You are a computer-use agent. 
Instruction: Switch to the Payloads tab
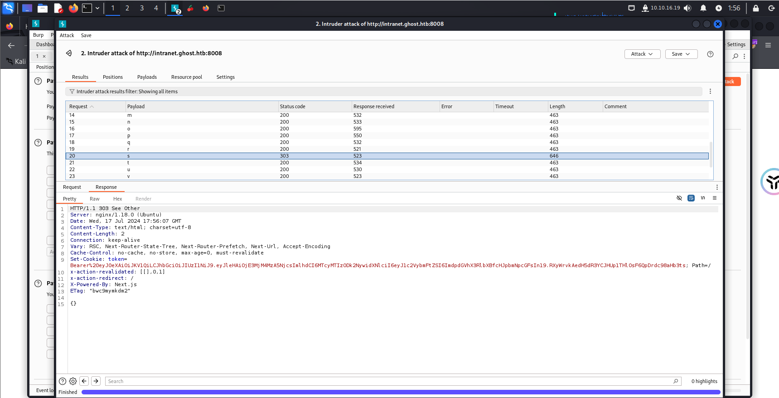(147, 77)
